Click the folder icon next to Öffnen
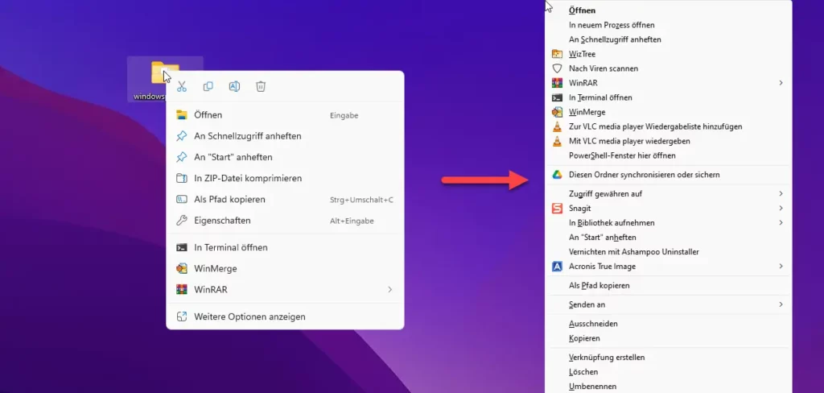The image size is (824, 393). click(182, 114)
